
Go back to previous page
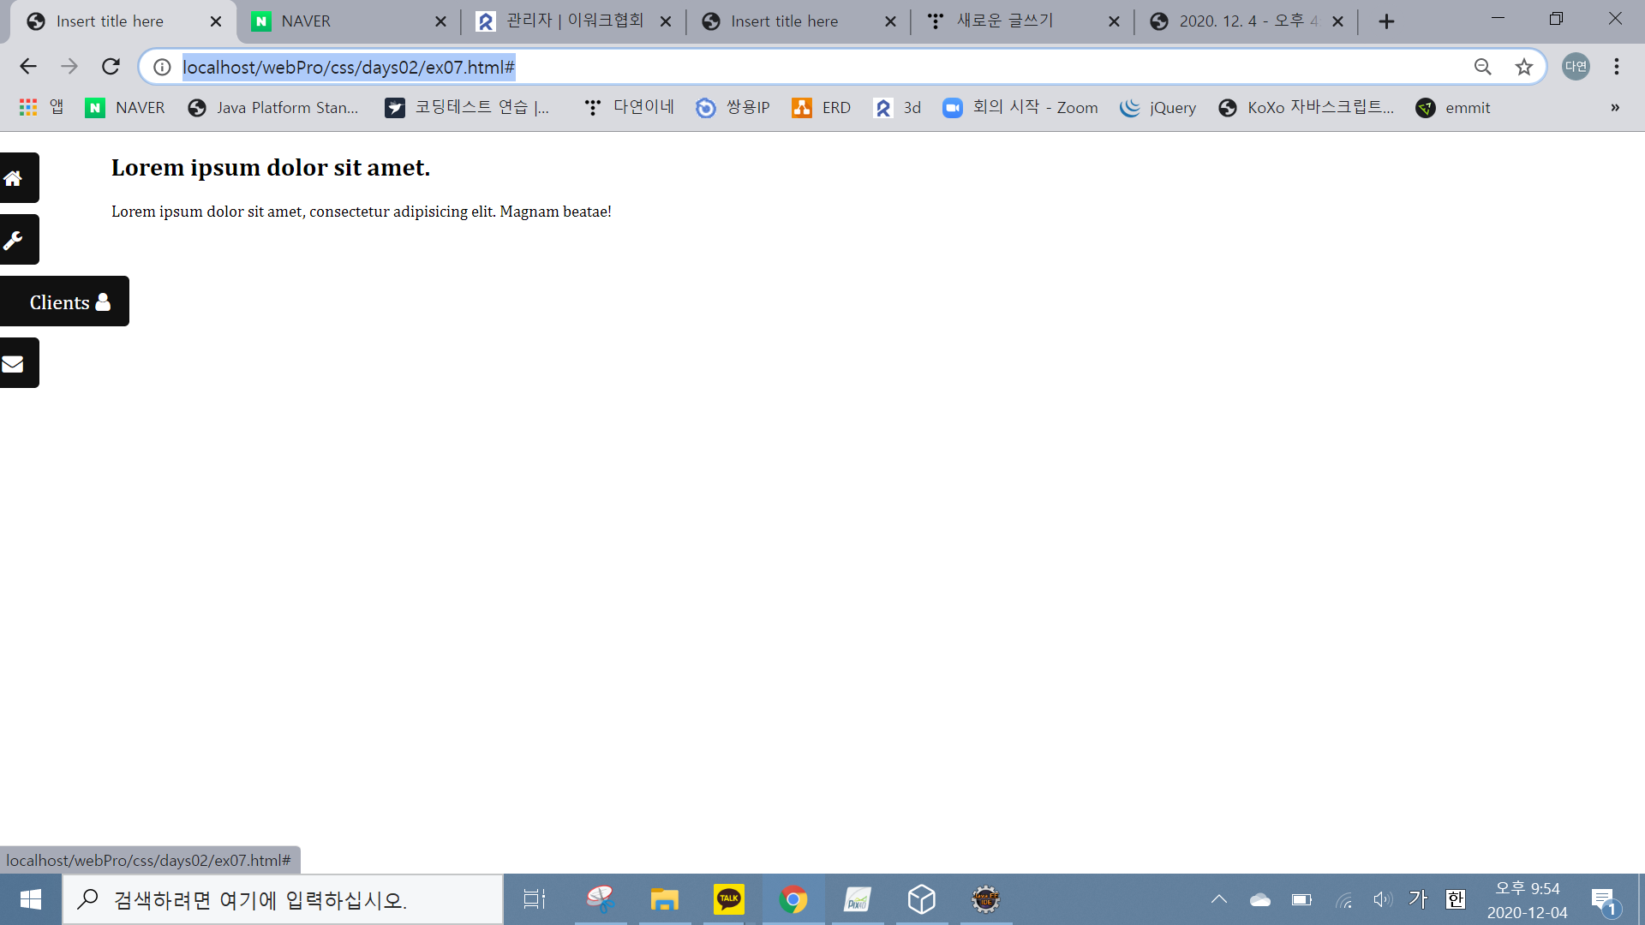pos(27,67)
